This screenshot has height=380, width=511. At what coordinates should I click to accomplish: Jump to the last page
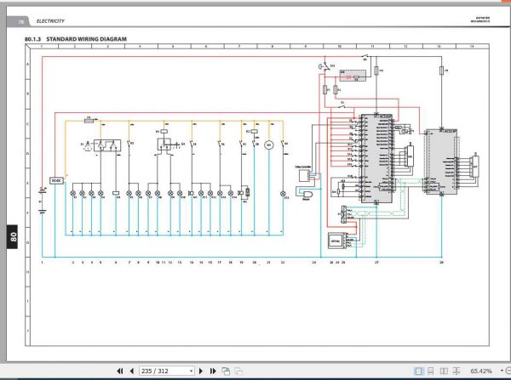click(213, 371)
